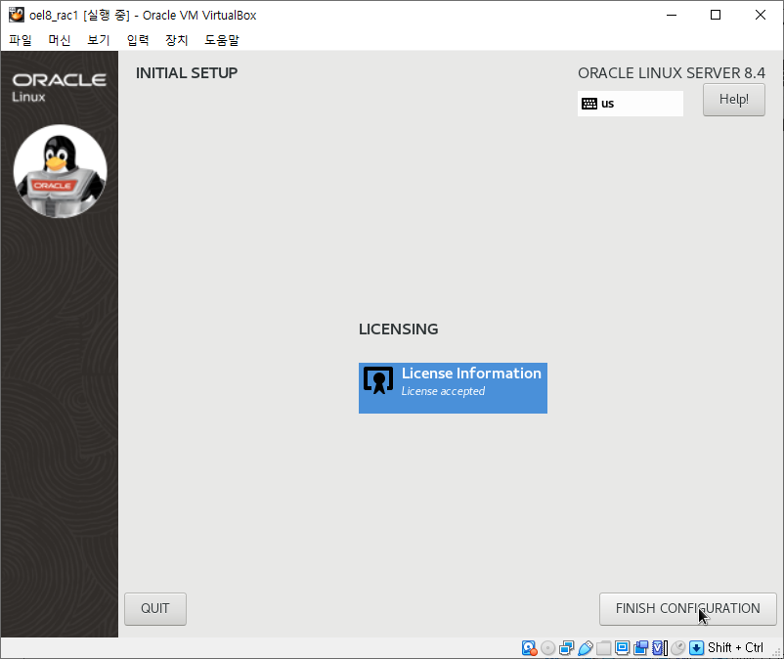The height and width of the screenshot is (659, 784).
Task: Open the 보기 menu
Action: [98, 40]
